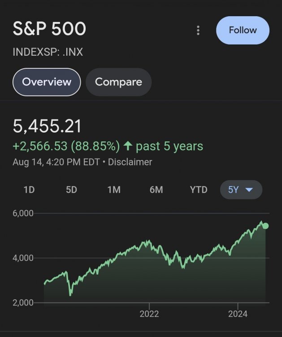
Task: Switch chart to 6M range
Action: pos(156,190)
